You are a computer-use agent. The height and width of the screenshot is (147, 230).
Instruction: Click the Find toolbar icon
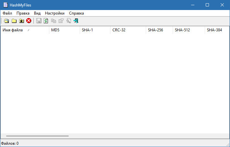coord(68,21)
